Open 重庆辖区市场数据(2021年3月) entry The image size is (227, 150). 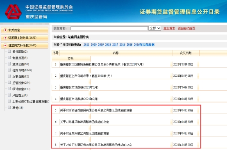click(x=79, y=87)
